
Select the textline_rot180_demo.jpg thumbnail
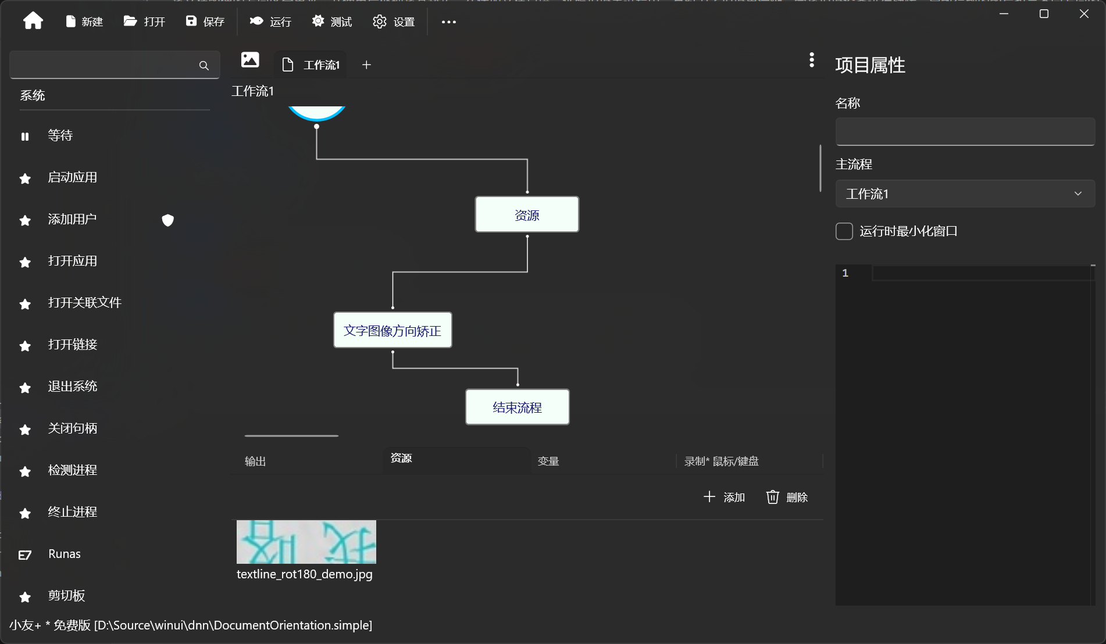coord(306,542)
